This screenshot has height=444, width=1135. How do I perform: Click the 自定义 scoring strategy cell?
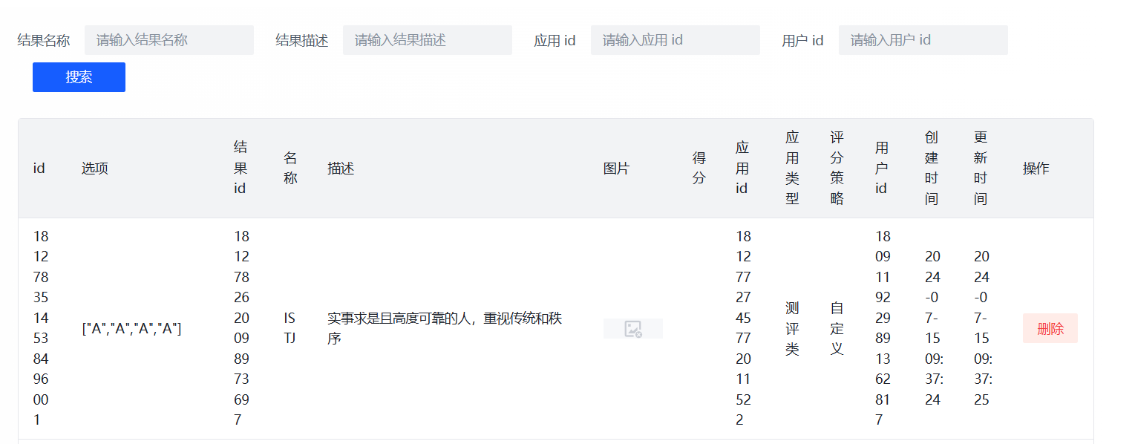(x=837, y=328)
